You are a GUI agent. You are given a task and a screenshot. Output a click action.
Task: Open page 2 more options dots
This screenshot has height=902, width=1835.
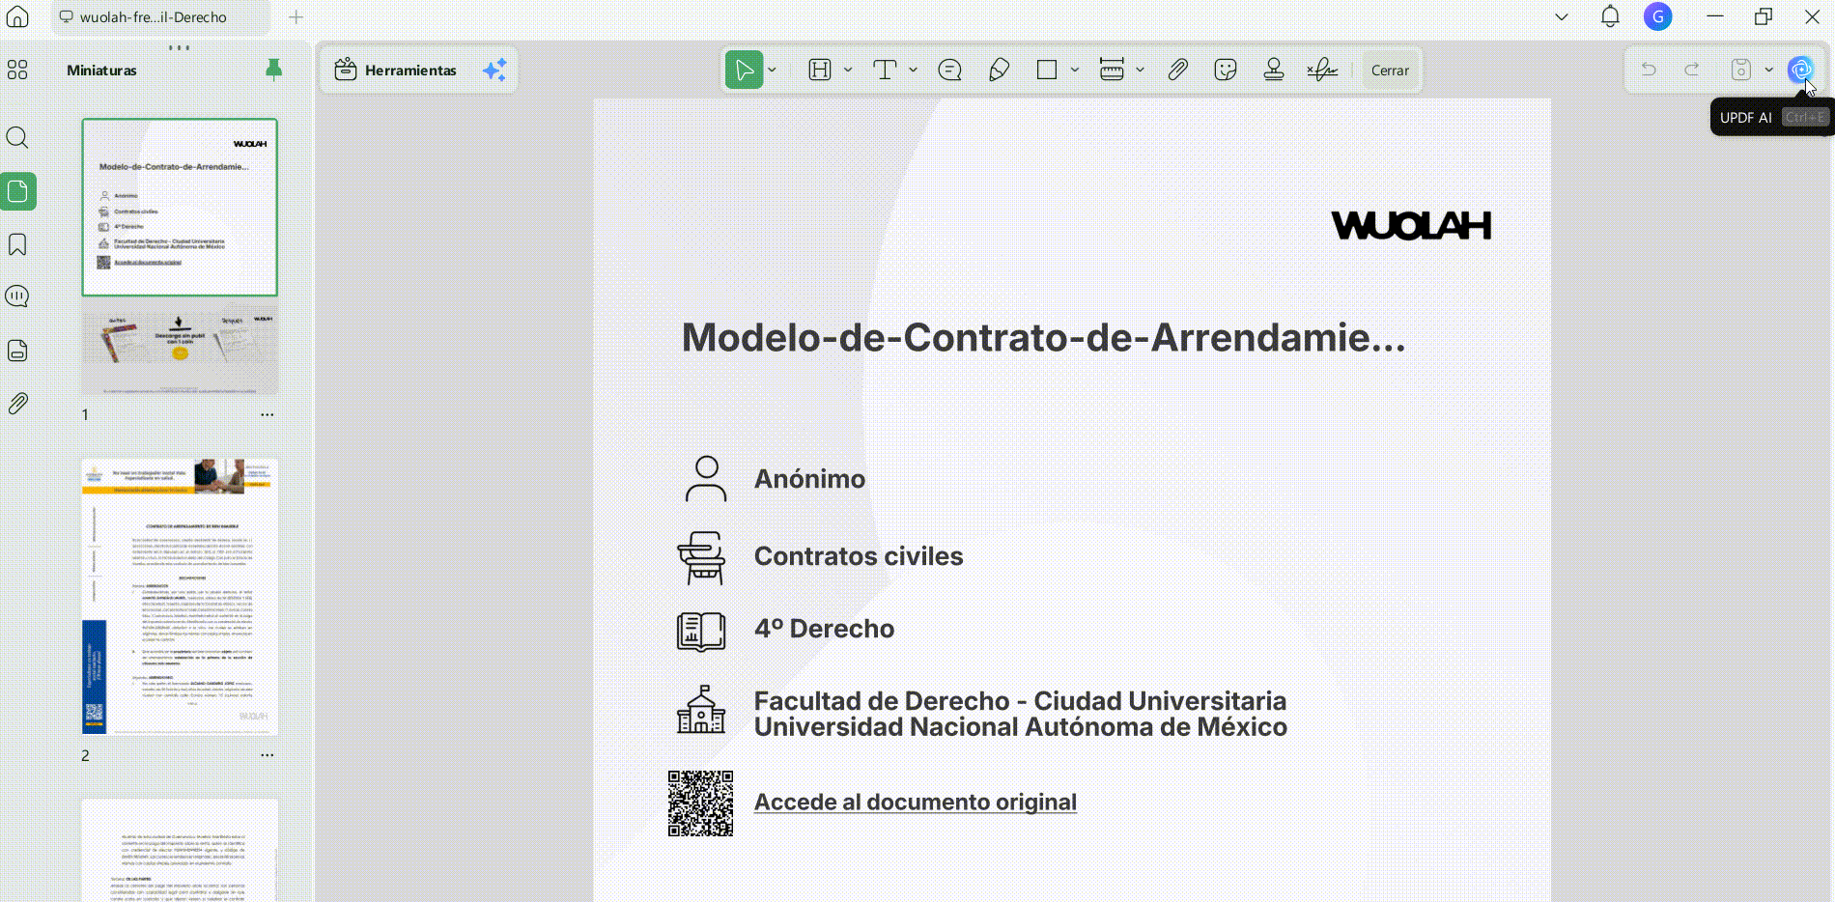[x=268, y=755]
